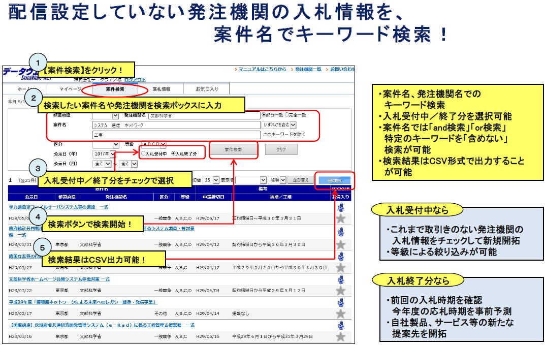This screenshot has height=345, width=545.
Task: Switch to the お気に入り tab
Action: pos(207,89)
